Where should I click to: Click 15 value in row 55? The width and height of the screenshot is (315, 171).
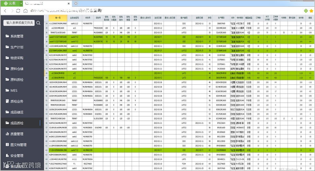(x=284, y=119)
